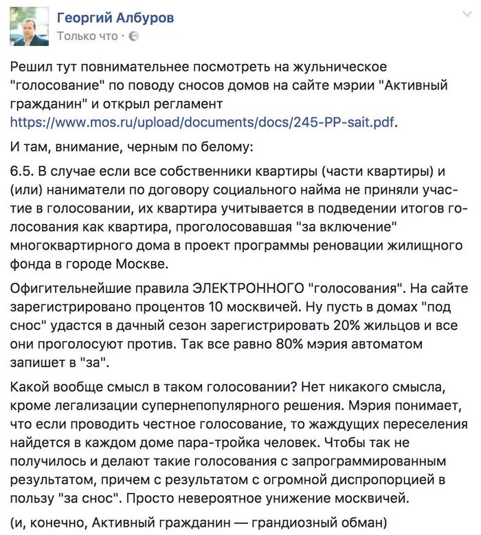
Task: Click the phrase "Просто невероятное унижение москвичей"
Action: (267, 499)
